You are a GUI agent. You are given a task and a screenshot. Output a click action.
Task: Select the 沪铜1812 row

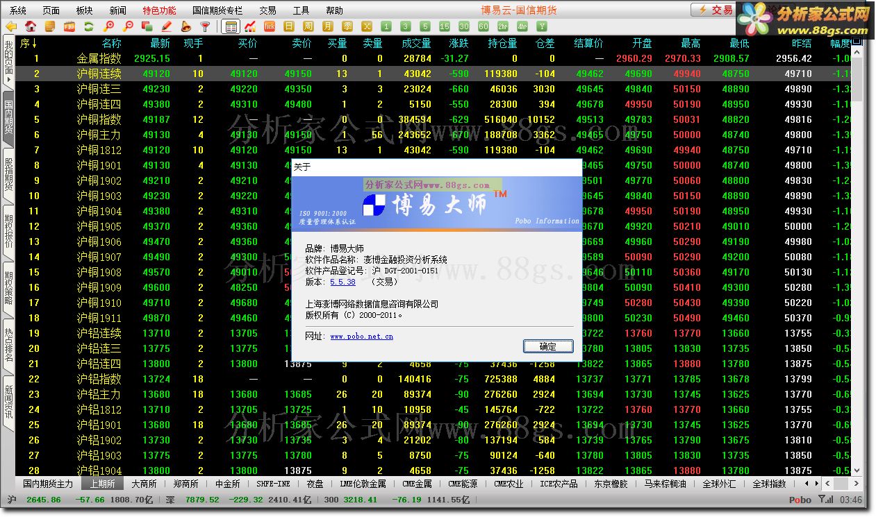coord(434,150)
